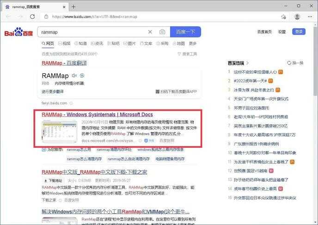Click the browser address bar URL
318x225 pixels.
[94, 17]
